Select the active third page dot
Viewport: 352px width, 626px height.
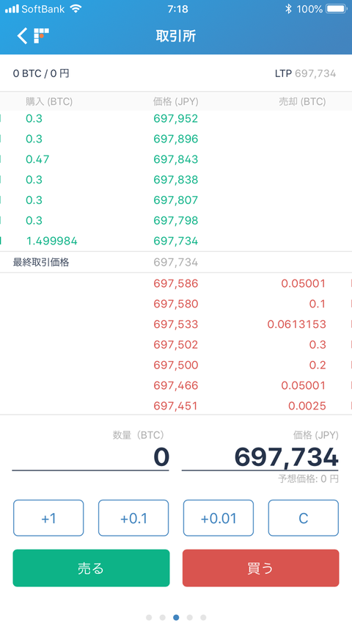click(x=176, y=617)
